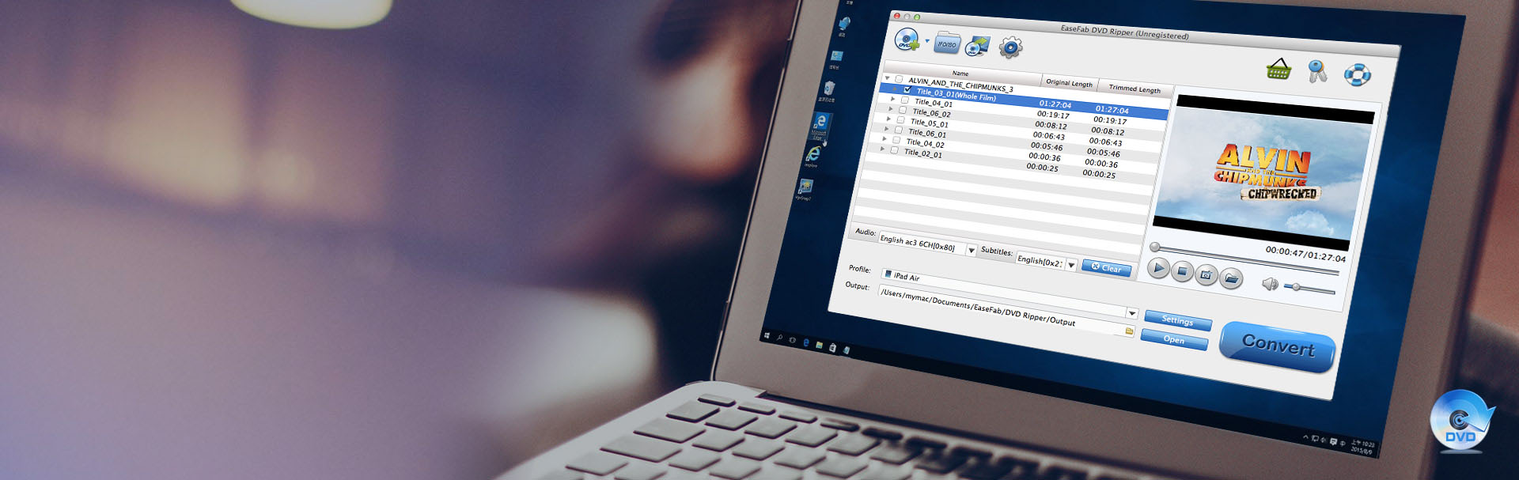
Task: Open the taskbar notification center icon
Action: click(1333, 441)
